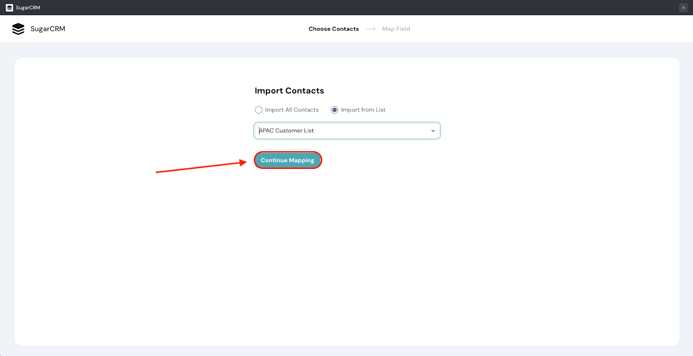Click the "Import All Contacts" label text
The height and width of the screenshot is (356, 693).
point(291,110)
